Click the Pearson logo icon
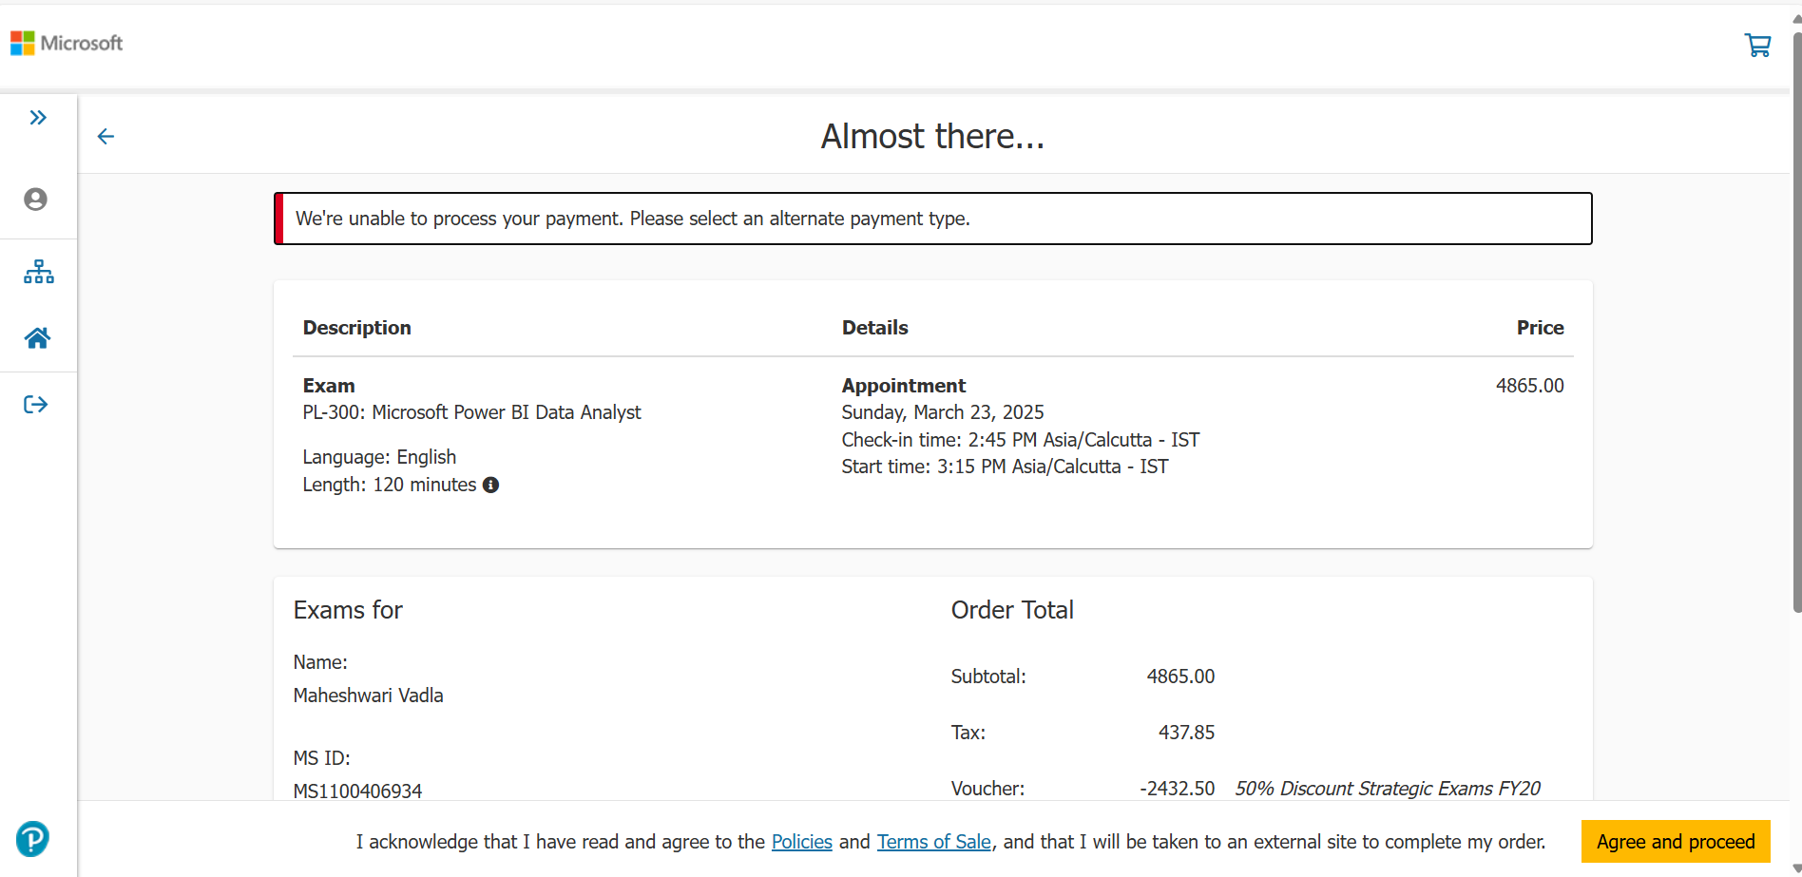The width and height of the screenshot is (1802, 877). [32, 838]
